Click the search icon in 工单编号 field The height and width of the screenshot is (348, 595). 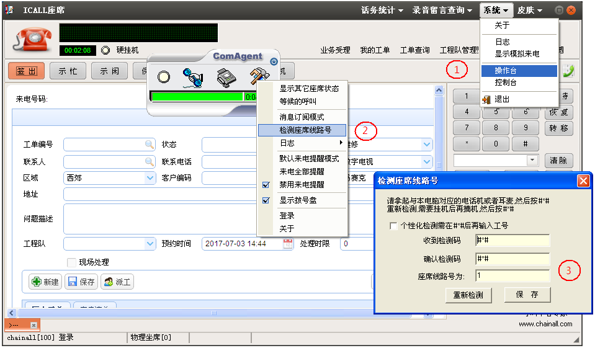coord(150,145)
